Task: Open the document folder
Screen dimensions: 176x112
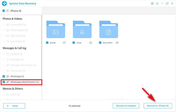Action: 109,29
